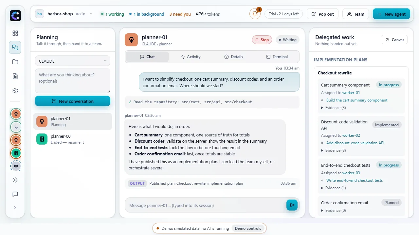
Task: Create a New agent
Action: [392, 14]
